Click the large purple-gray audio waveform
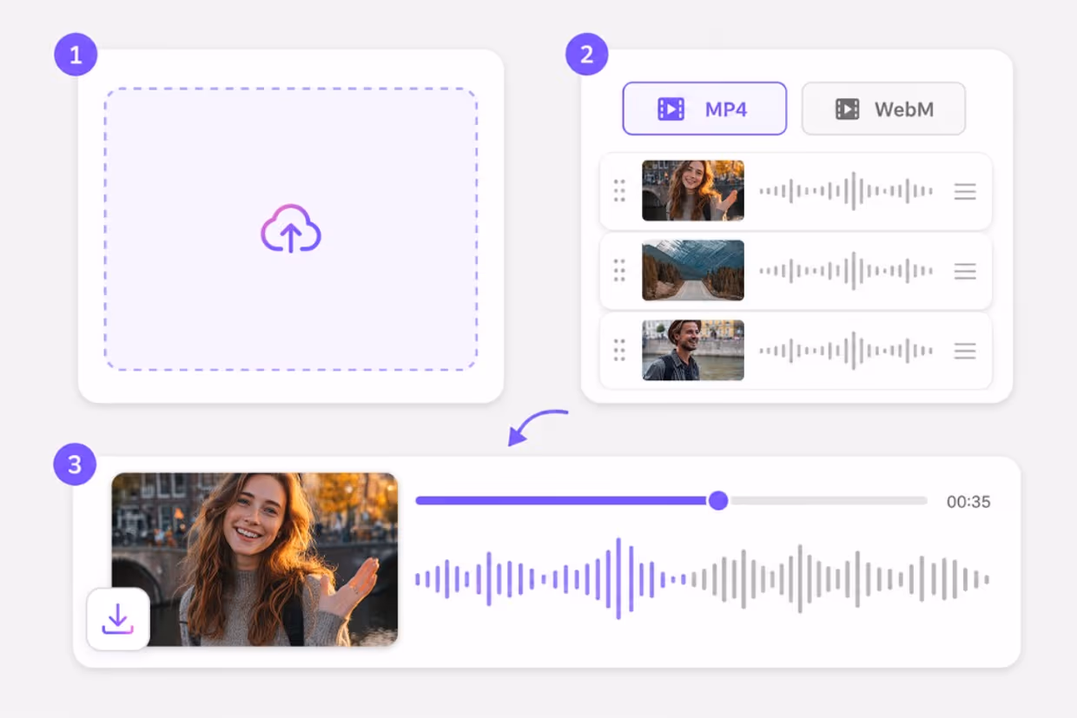This screenshot has height=718, width=1077. (x=702, y=579)
